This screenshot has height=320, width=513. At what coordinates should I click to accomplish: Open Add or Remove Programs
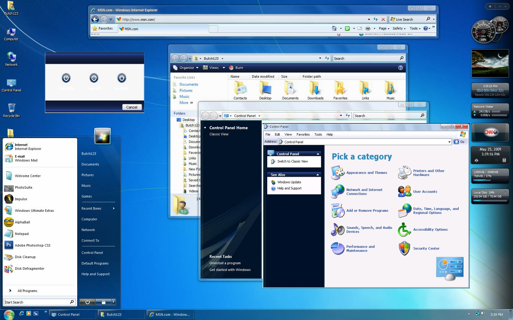[x=368, y=211]
